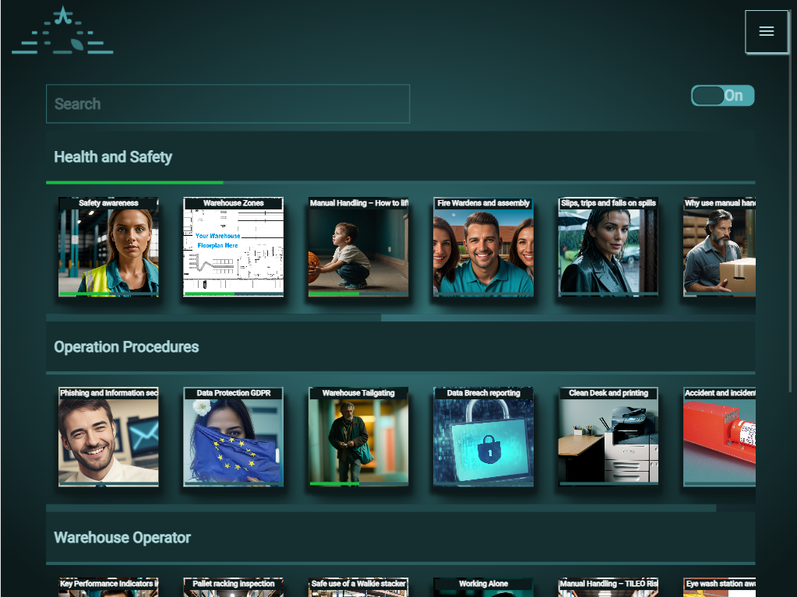Click into the Search field
This screenshot has height=597, width=797.
point(227,104)
